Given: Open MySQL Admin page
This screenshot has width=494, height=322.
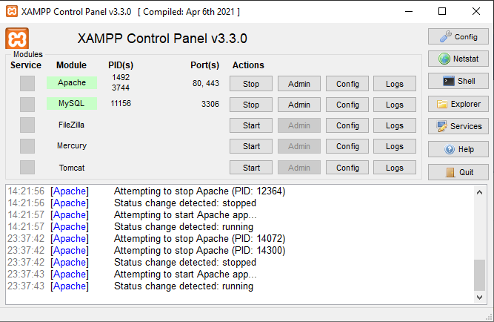Looking at the screenshot, I should click(x=299, y=105).
